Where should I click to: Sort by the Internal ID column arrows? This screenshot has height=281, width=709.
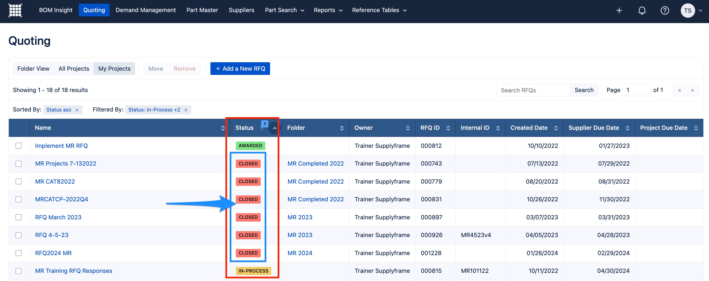tap(498, 128)
